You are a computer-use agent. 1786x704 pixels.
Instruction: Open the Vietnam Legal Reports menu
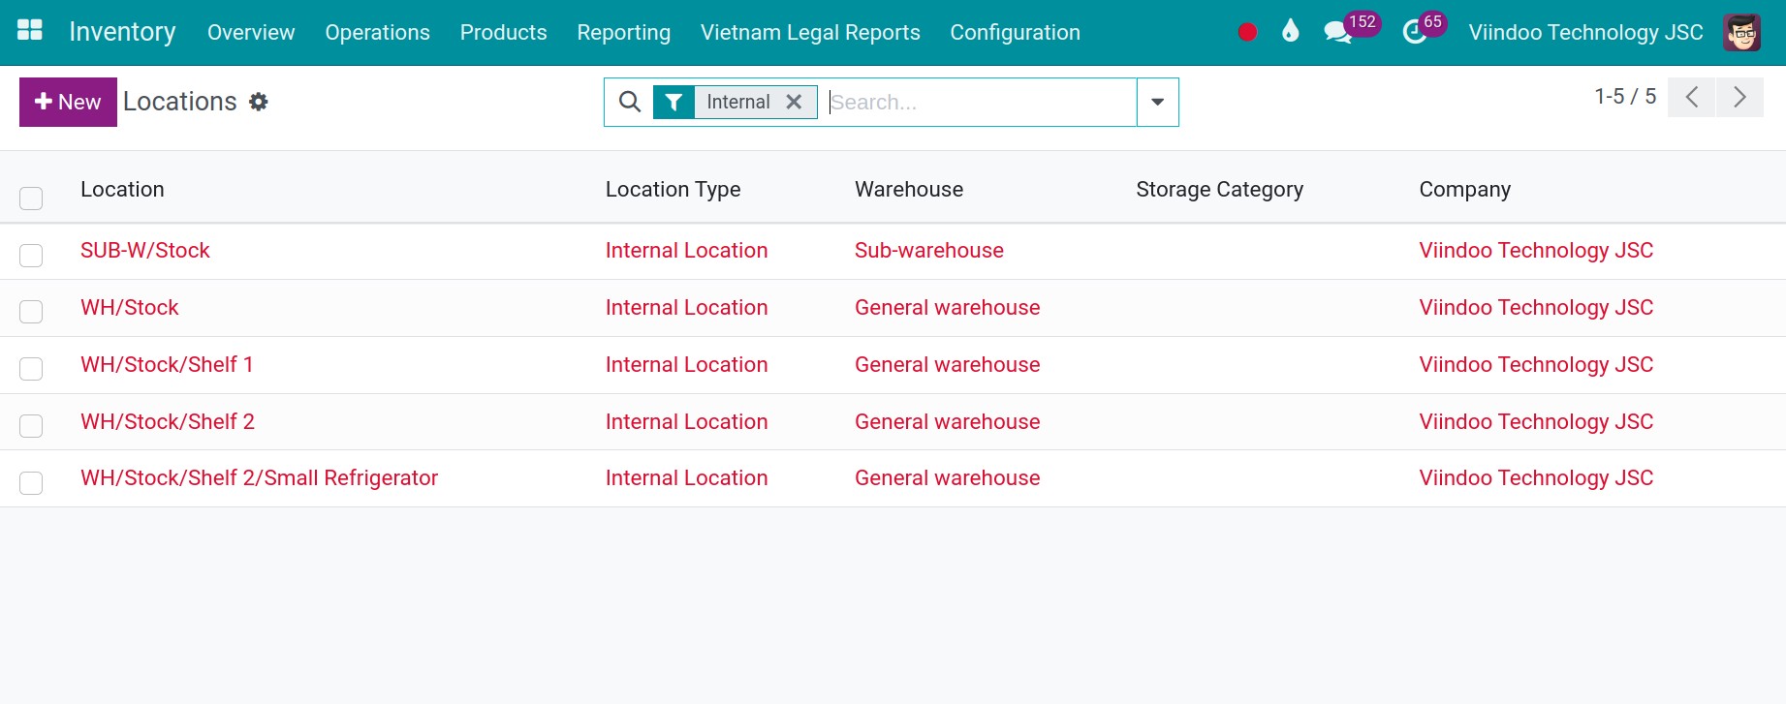pos(810,33)
